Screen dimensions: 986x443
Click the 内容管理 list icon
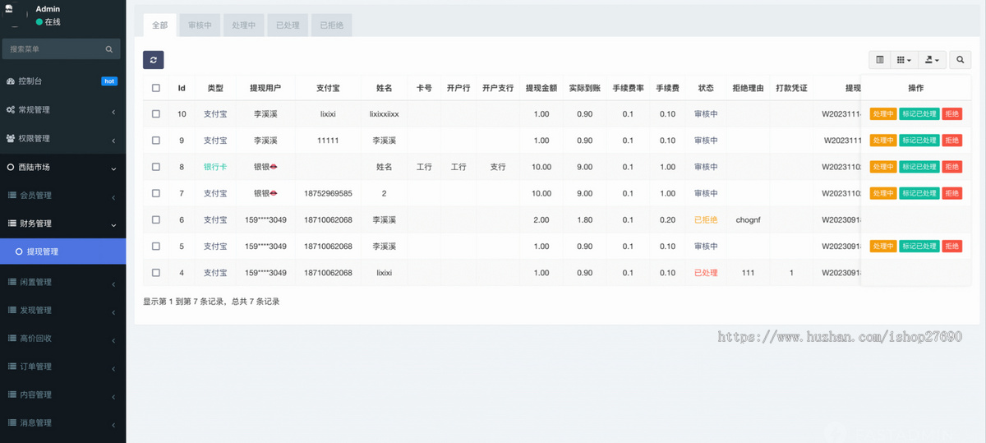point(12,395)
